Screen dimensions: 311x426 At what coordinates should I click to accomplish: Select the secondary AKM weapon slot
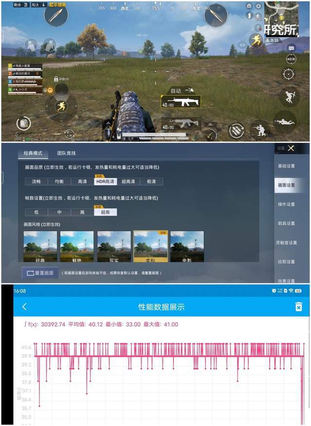181,124
